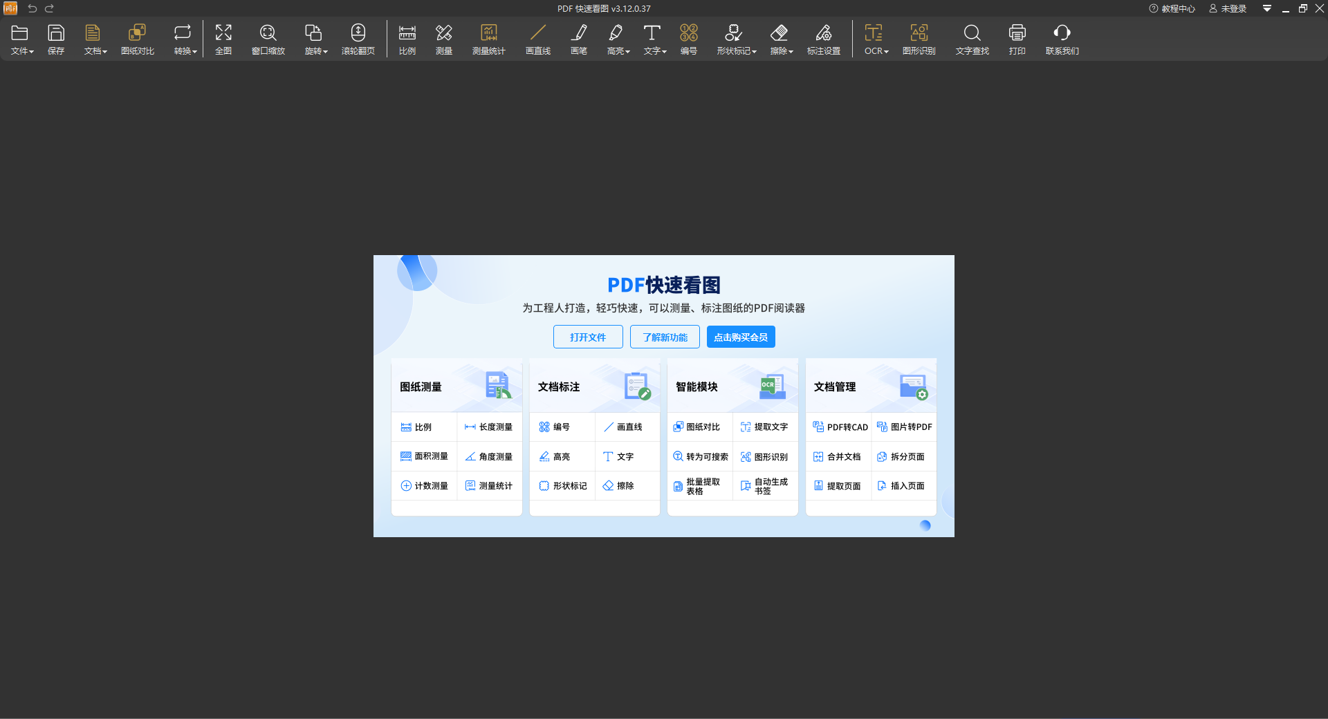Choose 高亮 in the 文档标注 card
Image resolution: width=1328 pixels, height=719 pixels.
click(562, 456)
